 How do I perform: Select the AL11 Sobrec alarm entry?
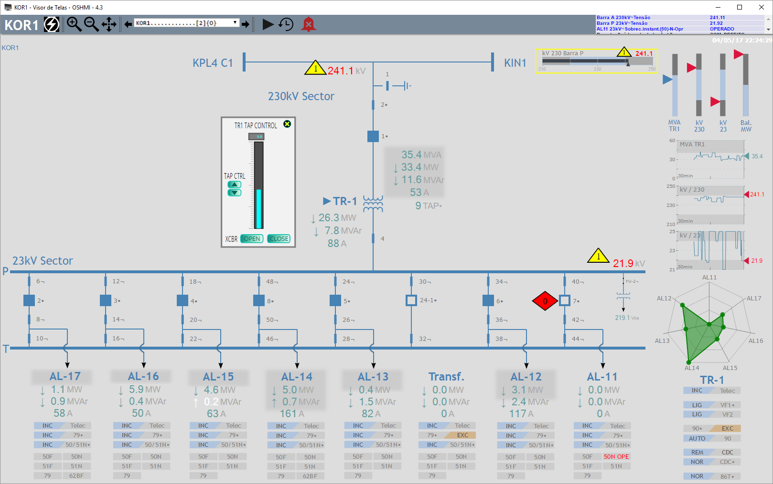(669, 29)
